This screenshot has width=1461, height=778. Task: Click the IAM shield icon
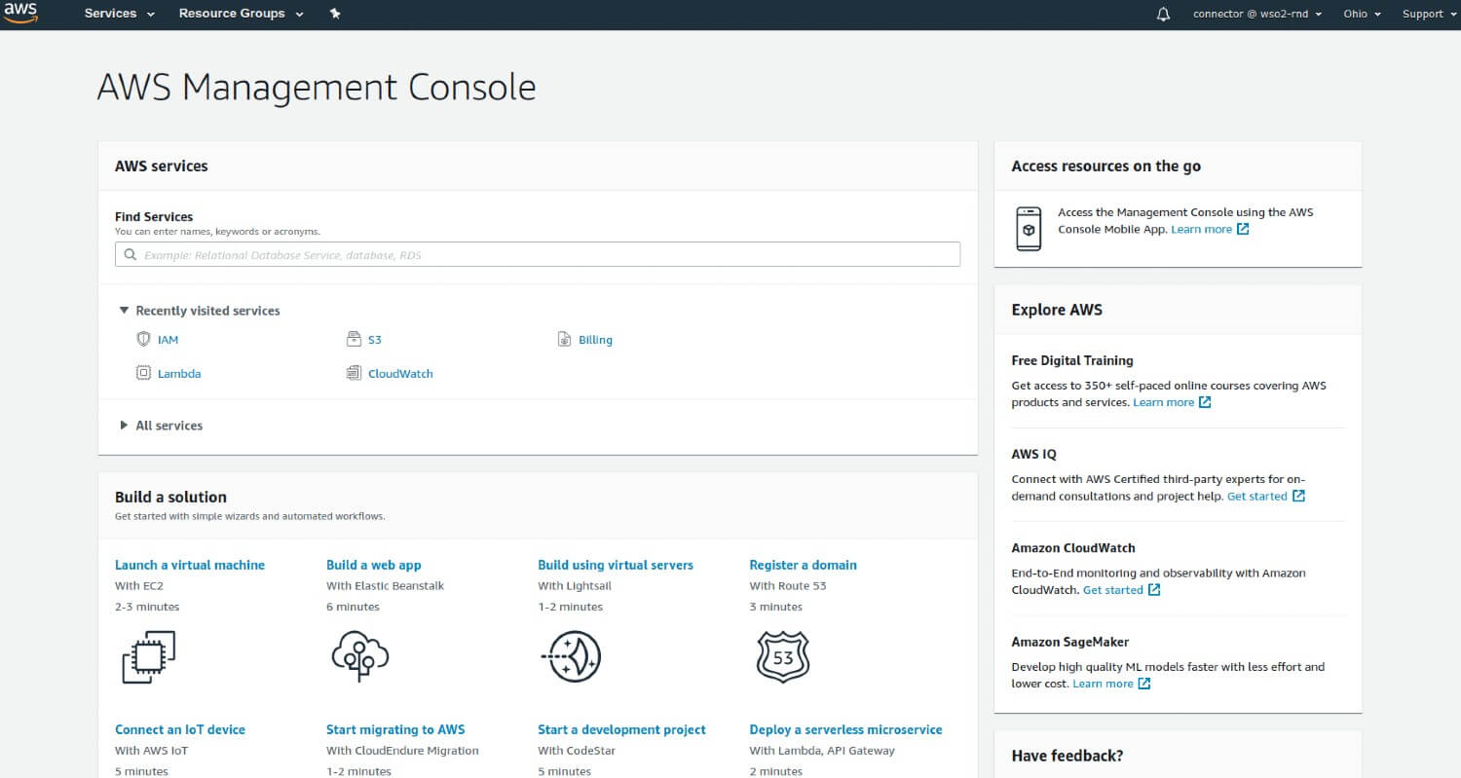click(x=143, y=340)
